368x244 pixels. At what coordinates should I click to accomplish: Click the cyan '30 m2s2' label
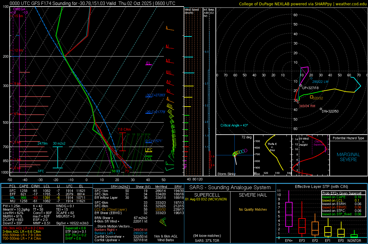(59, 143)
